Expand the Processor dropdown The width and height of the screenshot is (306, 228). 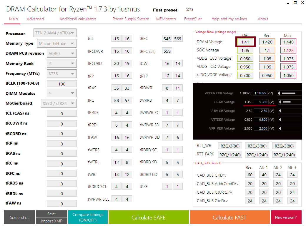click(55, 33)
